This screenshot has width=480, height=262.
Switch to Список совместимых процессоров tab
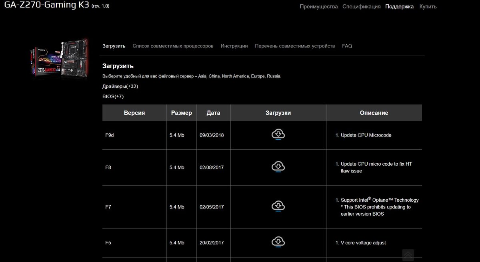click(x=173, y=46)
